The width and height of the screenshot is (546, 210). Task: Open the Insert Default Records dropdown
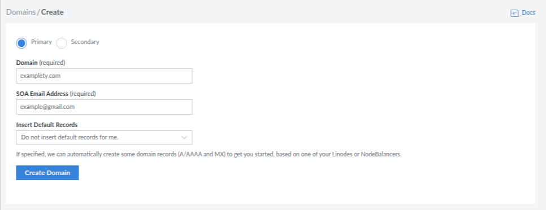[x=104, y=137]
